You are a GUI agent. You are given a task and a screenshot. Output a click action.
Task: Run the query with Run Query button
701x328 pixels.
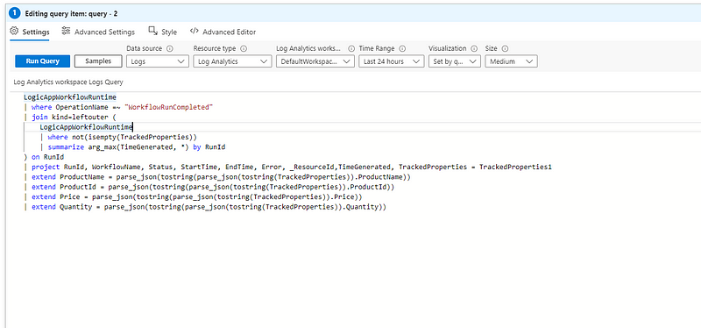[42, 61]
